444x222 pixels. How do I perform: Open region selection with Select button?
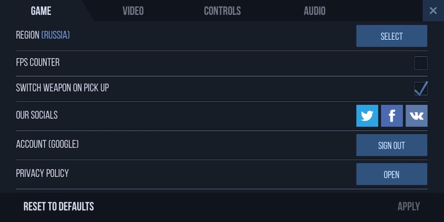(x=392, y=36)
